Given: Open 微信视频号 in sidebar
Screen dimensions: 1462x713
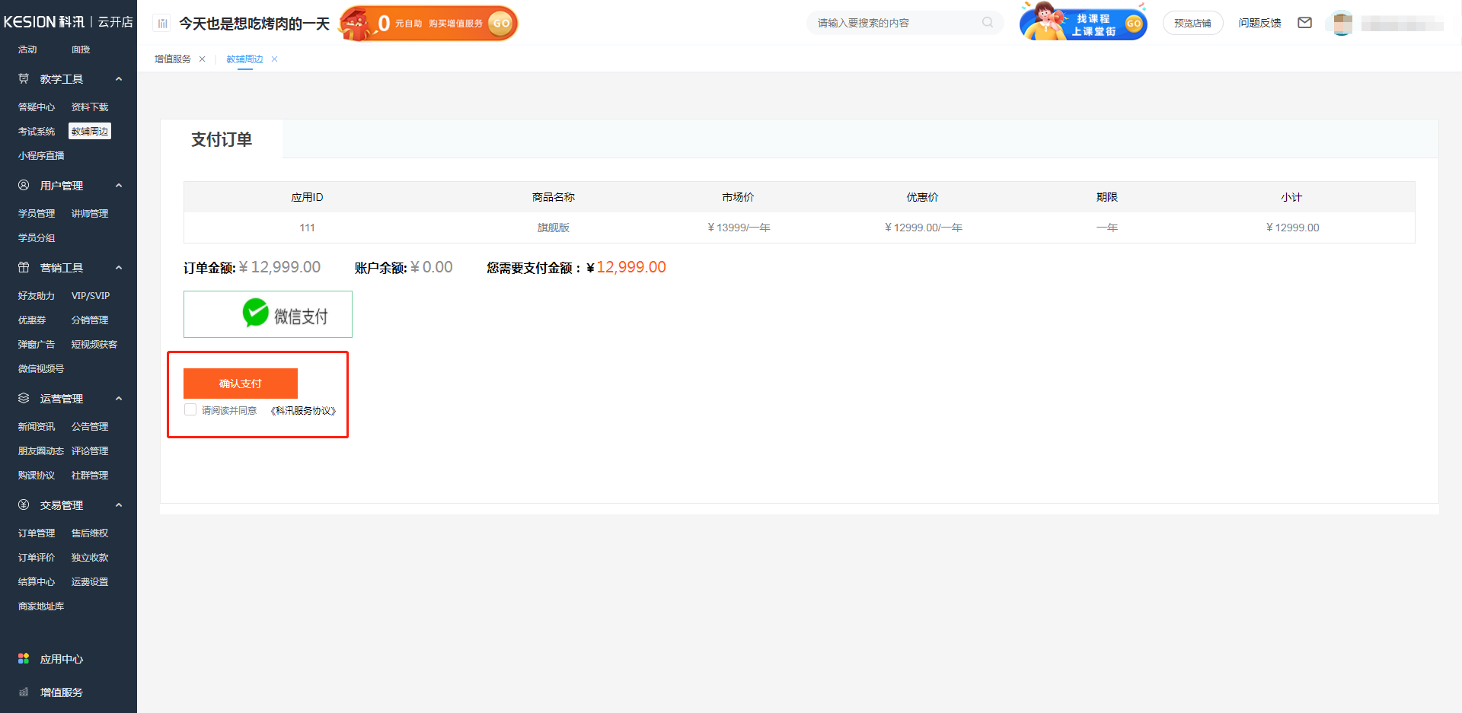Looking at the screenshot, I should point(41,369).
